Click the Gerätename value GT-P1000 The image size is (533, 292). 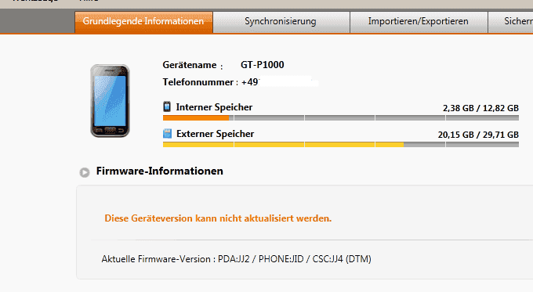[x=262, y=65]
